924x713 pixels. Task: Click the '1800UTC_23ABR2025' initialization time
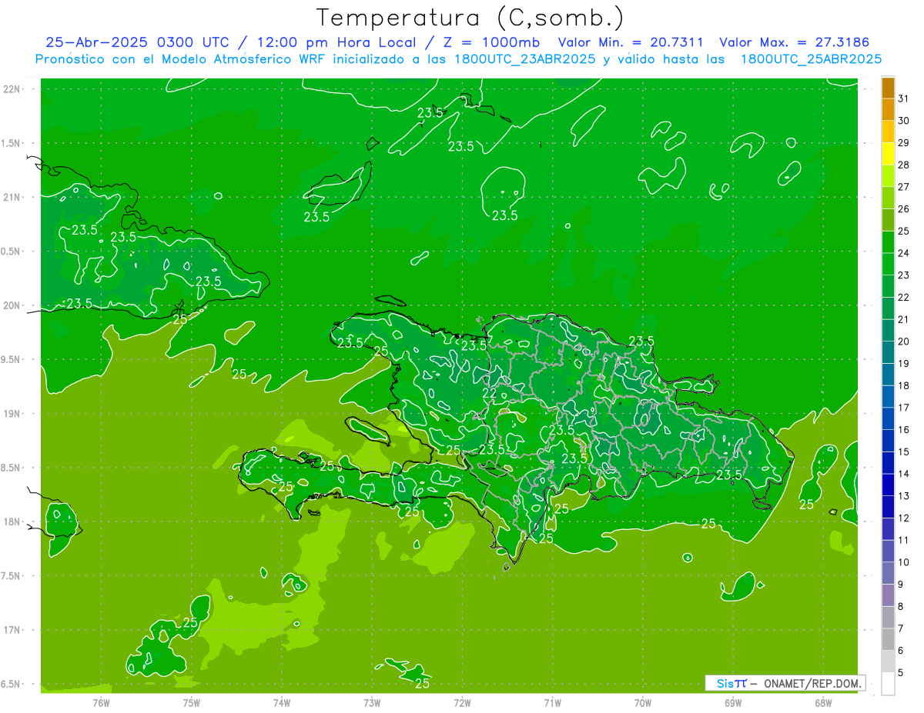coord(526,59)
